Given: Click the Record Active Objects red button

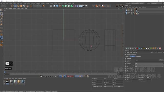Looking at the screenshot, I should (68, 76).
